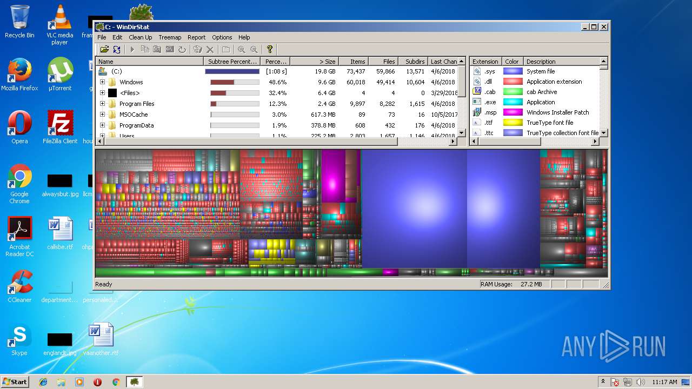Sort by the Items column header
This screenshot has height=389, width=692.
354,61
